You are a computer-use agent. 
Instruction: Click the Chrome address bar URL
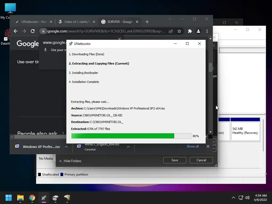pyautogui.click(x=106, y=31)
